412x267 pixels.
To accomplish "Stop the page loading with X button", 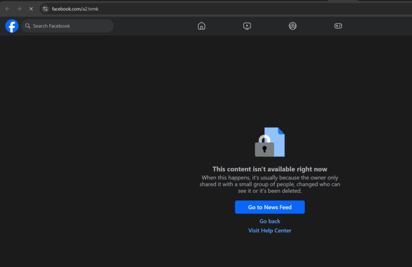I will [31, 9].
